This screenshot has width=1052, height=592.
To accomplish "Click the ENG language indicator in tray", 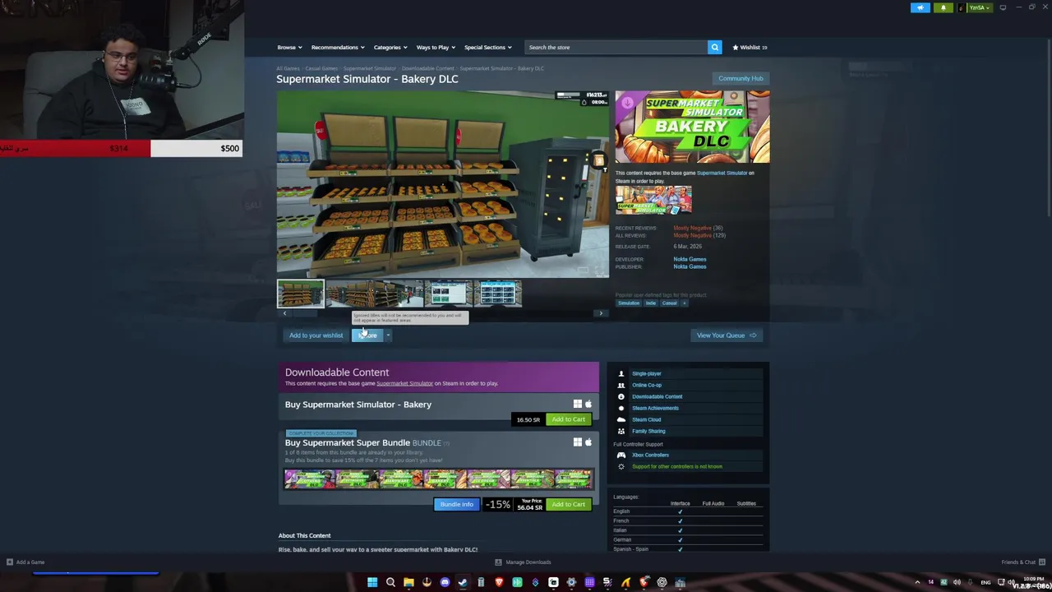I will point(985,582).
